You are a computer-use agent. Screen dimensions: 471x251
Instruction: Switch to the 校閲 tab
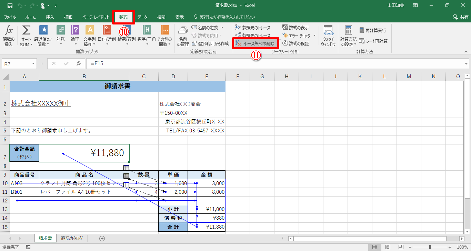(161, 17)
